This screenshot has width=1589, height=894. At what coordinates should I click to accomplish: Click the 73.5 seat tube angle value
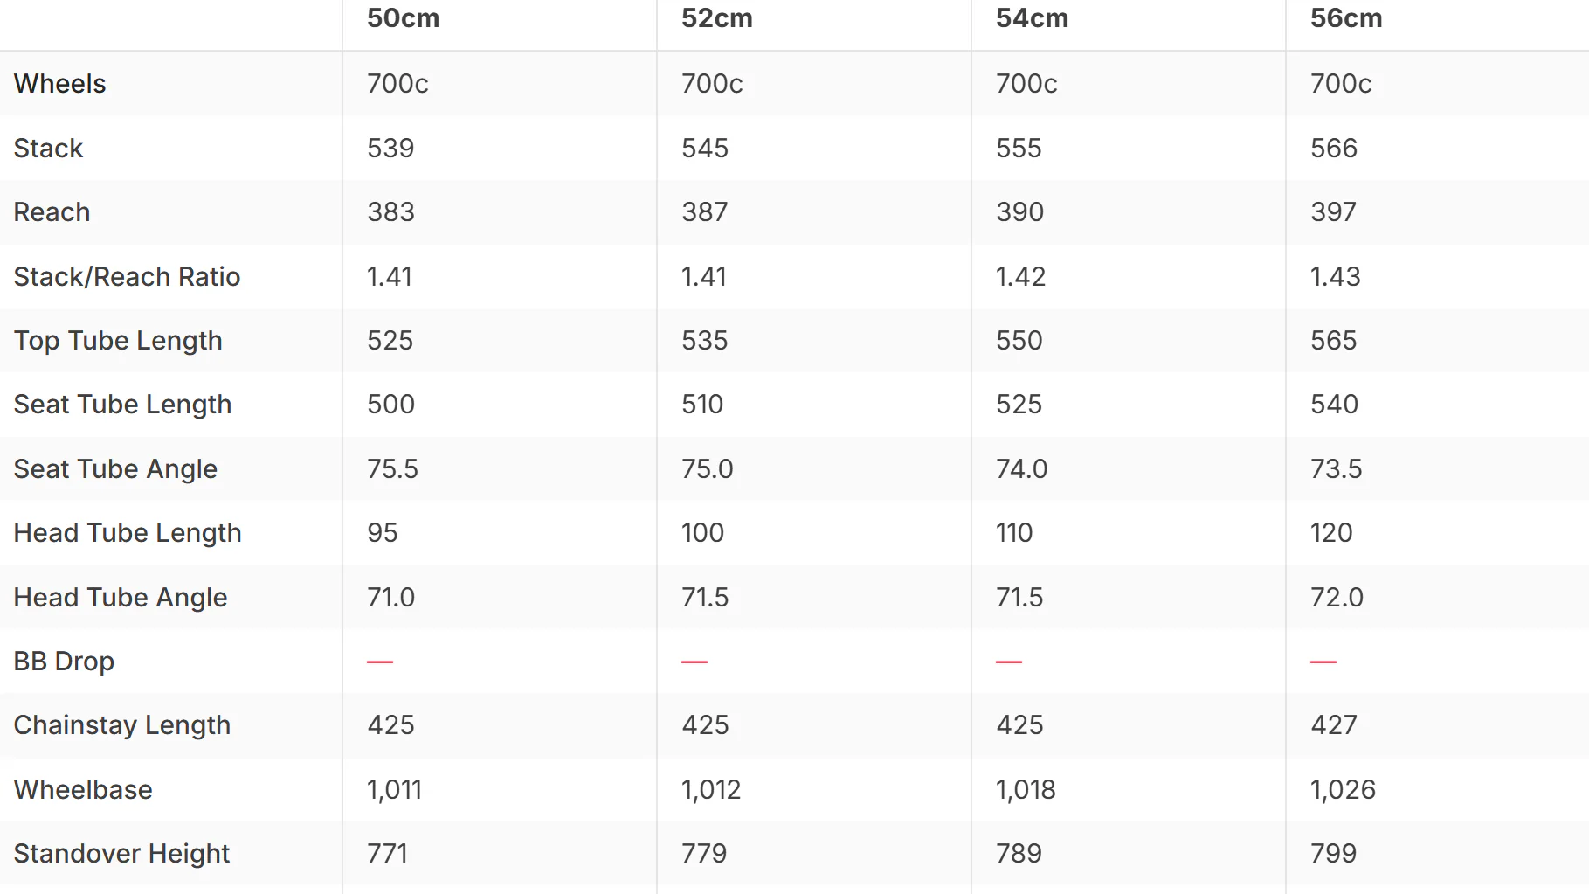[x=1336, y=469]
